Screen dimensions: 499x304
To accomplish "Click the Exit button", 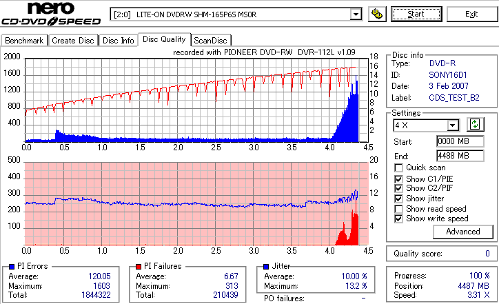I will [471, 14].
